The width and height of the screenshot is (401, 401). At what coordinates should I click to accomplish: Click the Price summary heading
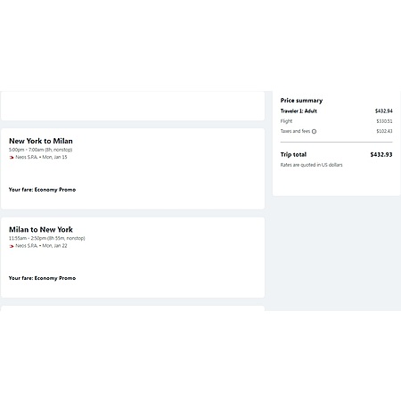click(x=301, y=101)
